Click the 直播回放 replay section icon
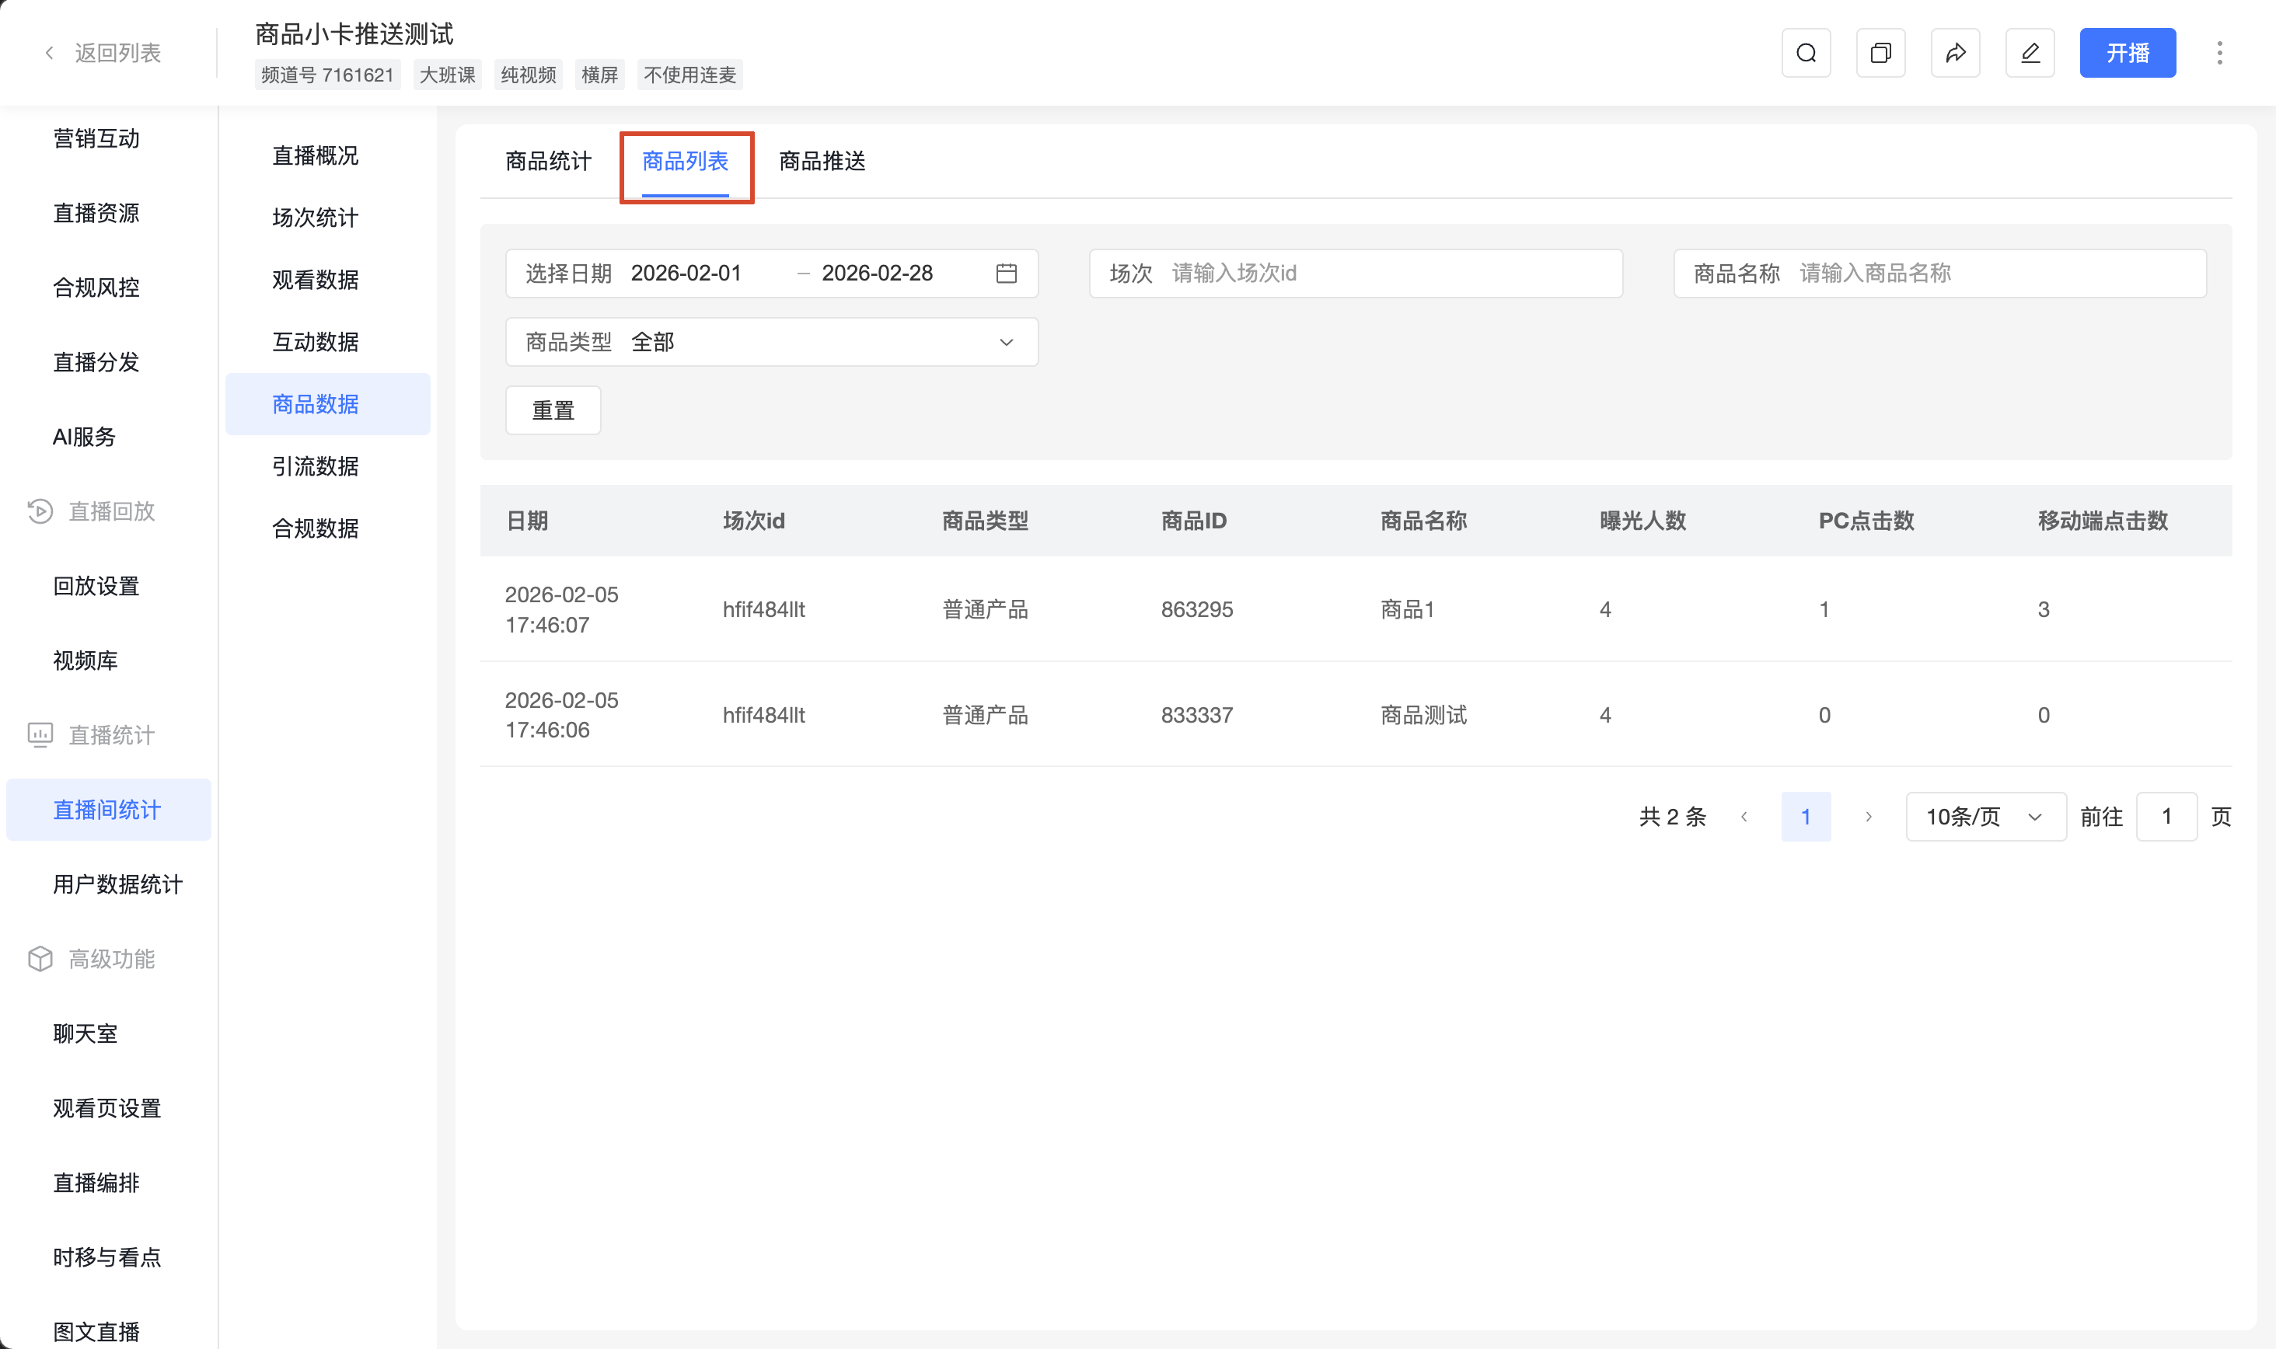This screenshot has height=1349, width=2276. coord(40,511)
